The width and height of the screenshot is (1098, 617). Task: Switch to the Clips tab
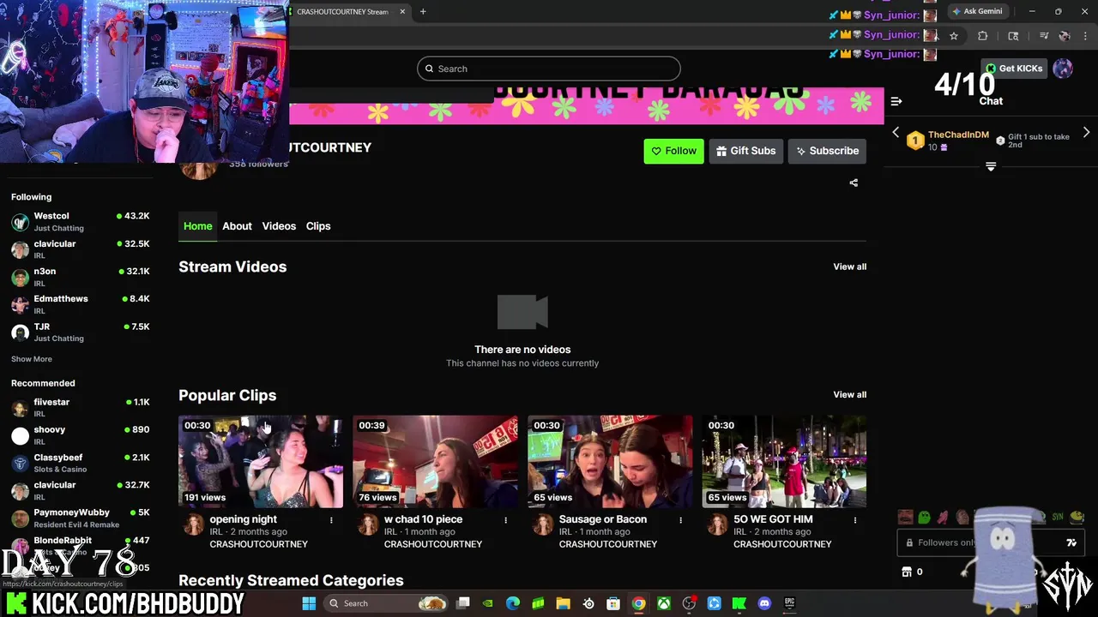pyautogui.click(x=318, y=226)
